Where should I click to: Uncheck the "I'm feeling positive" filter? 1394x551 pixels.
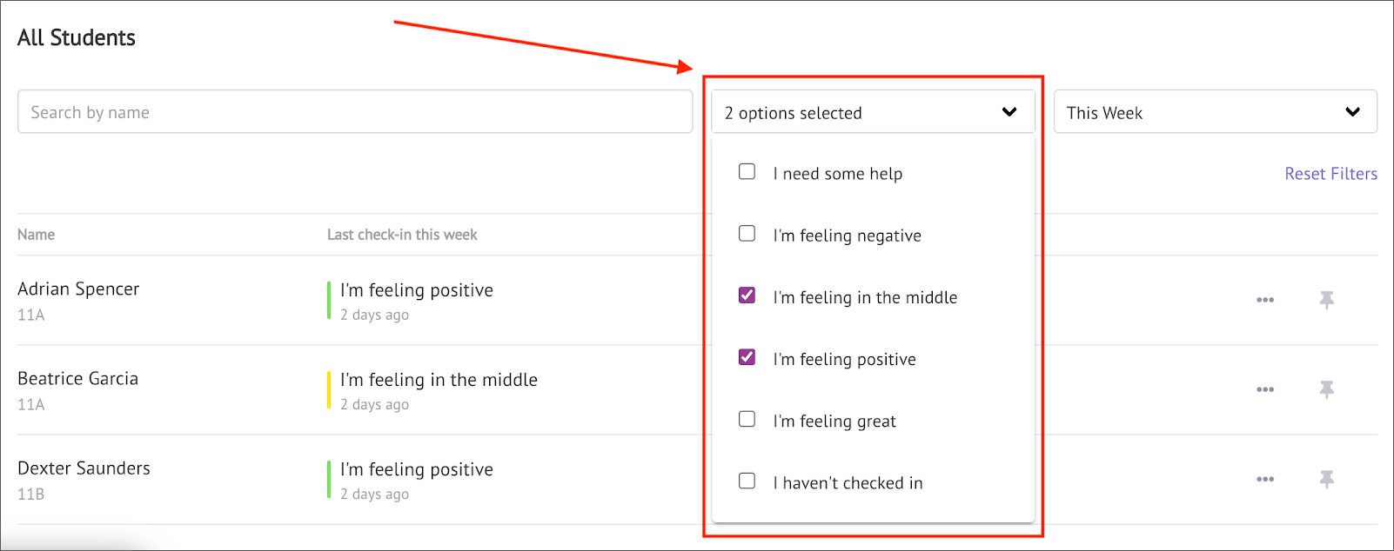(747, 356)
